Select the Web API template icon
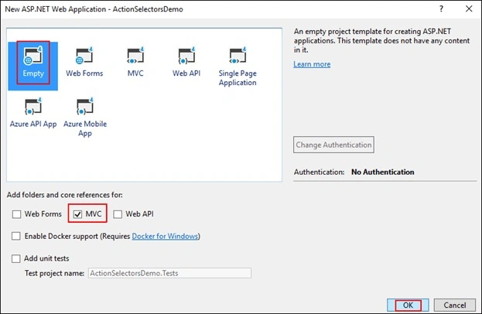Viewport: 482px width, 314px height. tap(186, 56)
